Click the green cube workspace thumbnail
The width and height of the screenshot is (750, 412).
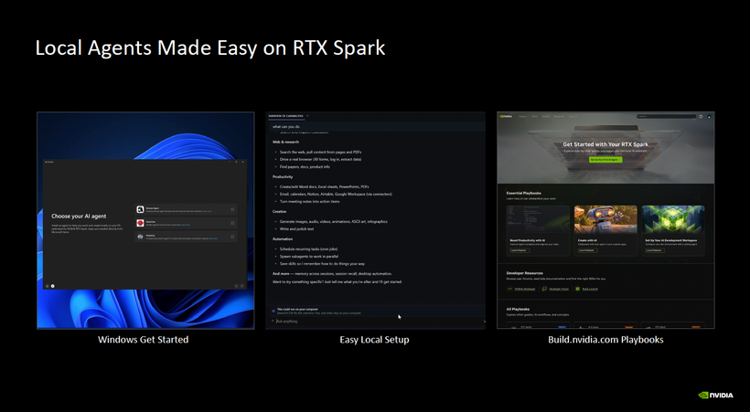[673, 219]
